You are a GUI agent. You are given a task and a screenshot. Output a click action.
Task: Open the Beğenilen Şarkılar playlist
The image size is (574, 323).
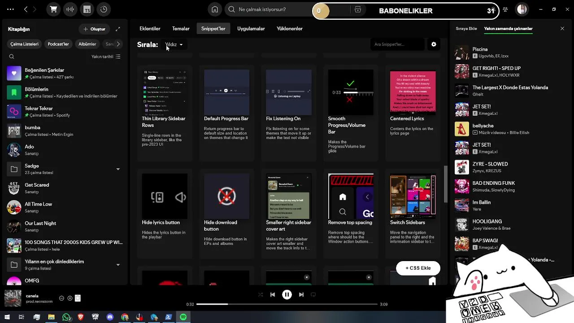tap(65, 74)
